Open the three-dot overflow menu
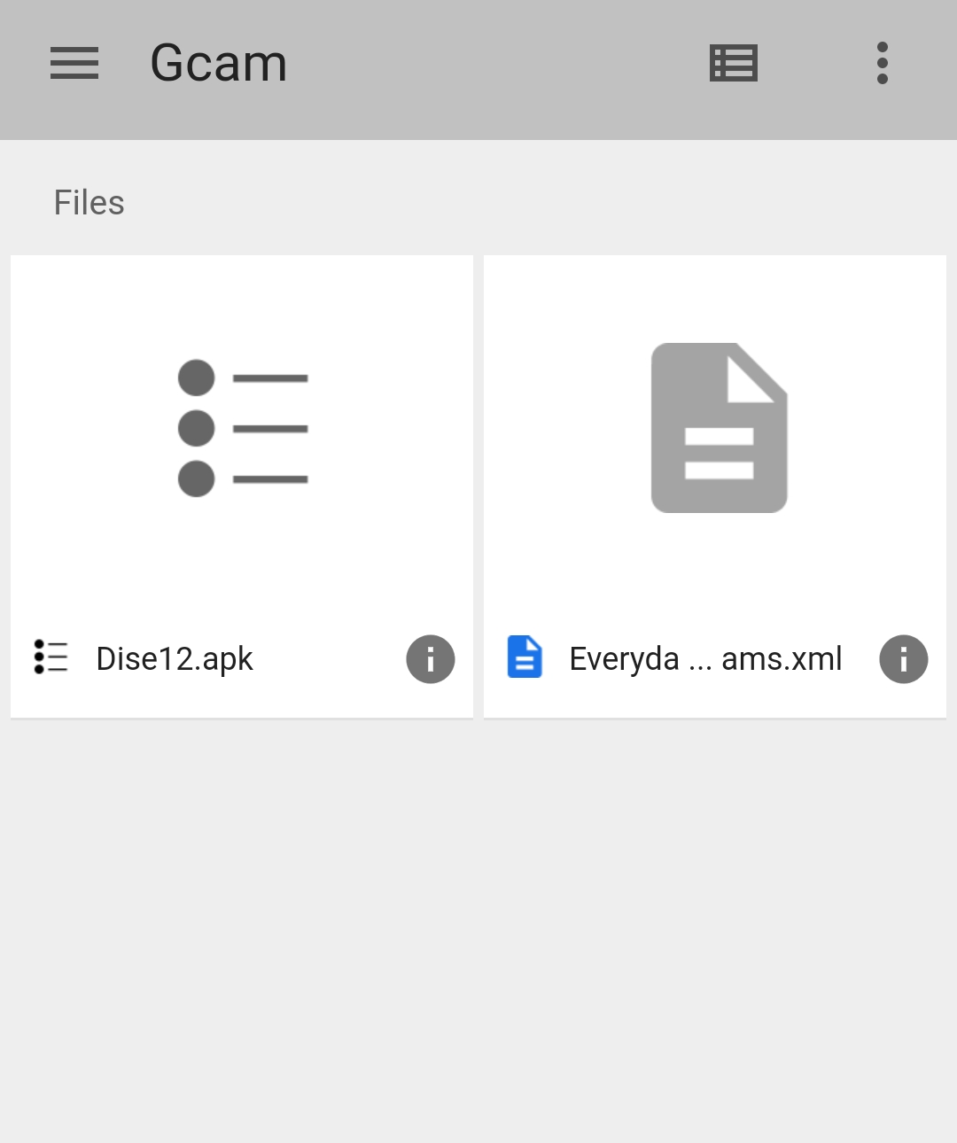This screenshot has width=957, height=1143. click(882, 64)
